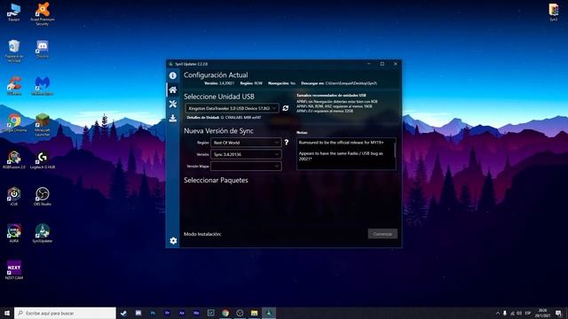Open the info page in Syn3 Updater sidebar
This screenshot has width=568, height=319.
[x=173, y=75]
